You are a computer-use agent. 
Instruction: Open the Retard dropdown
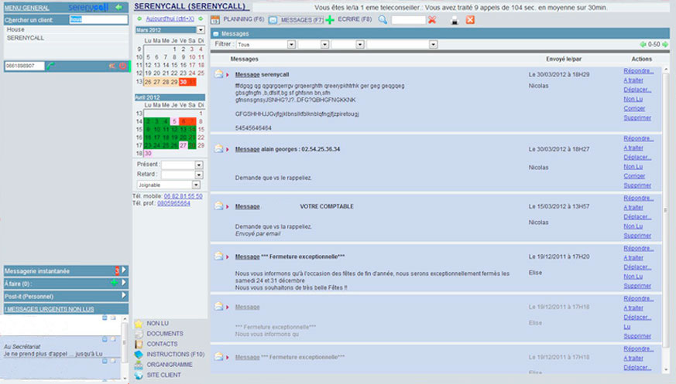pyautogui.click(x=199, y=175)
